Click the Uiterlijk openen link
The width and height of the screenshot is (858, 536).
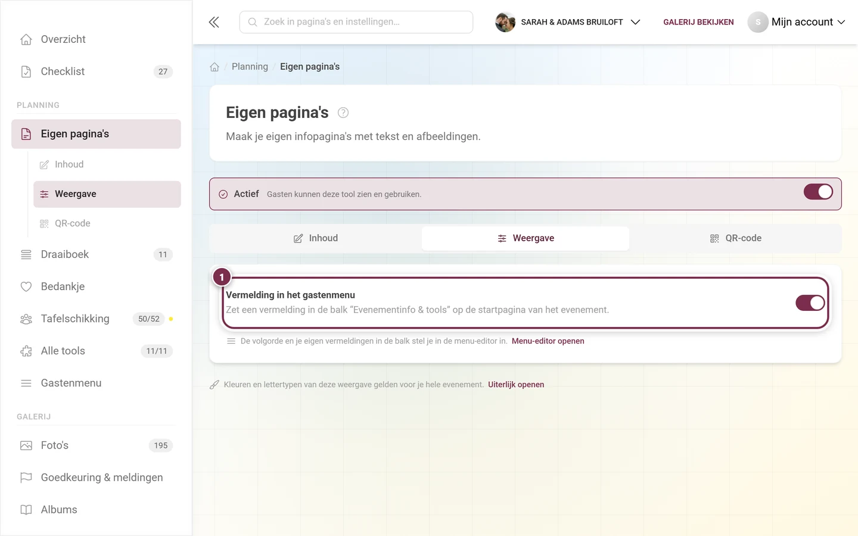click(x=516, y=385)
